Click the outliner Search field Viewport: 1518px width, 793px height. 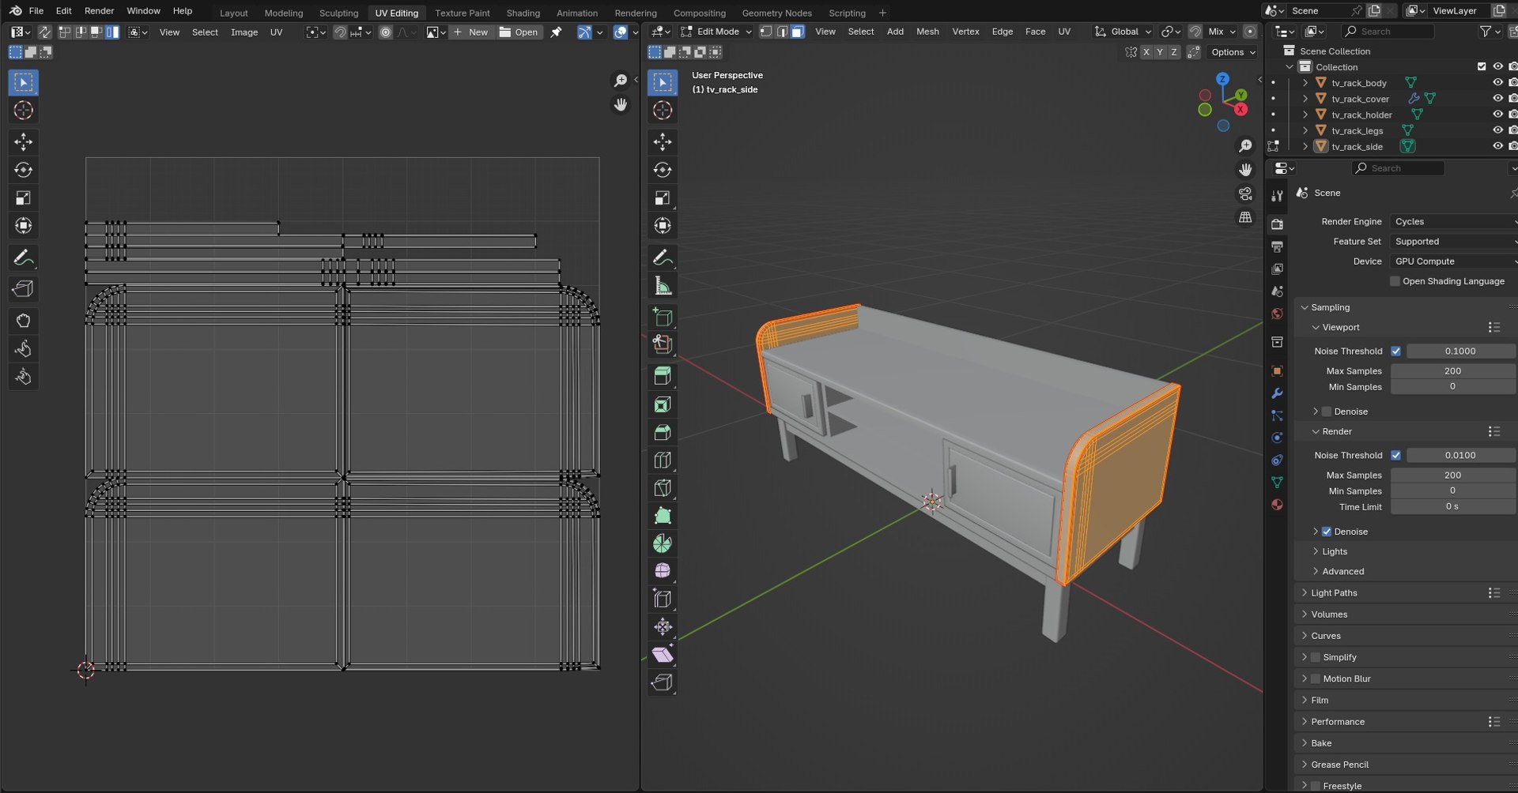[x=1388, y=32]
